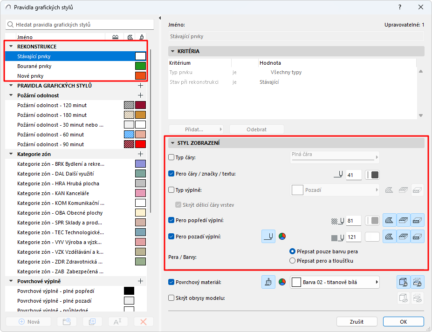Click the rename rule icon
The height and width of the screenshot is (332, 432).
point(117,322)
